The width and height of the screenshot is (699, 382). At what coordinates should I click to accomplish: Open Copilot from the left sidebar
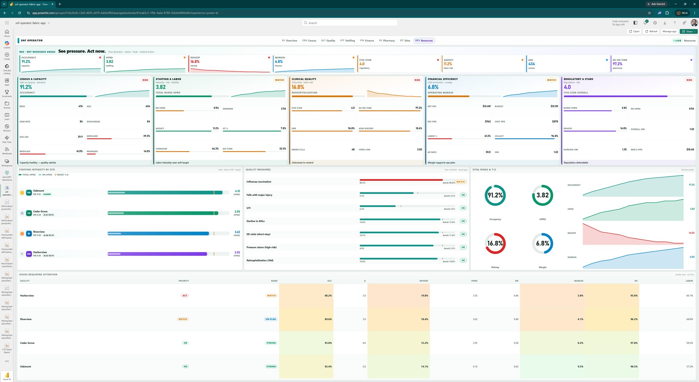pyautogui.click(x=7, y=44)
